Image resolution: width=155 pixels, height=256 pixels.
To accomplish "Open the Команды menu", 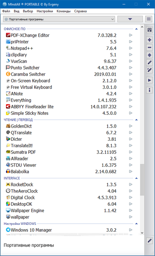I will pyautogui.click(x=63, y=11).
